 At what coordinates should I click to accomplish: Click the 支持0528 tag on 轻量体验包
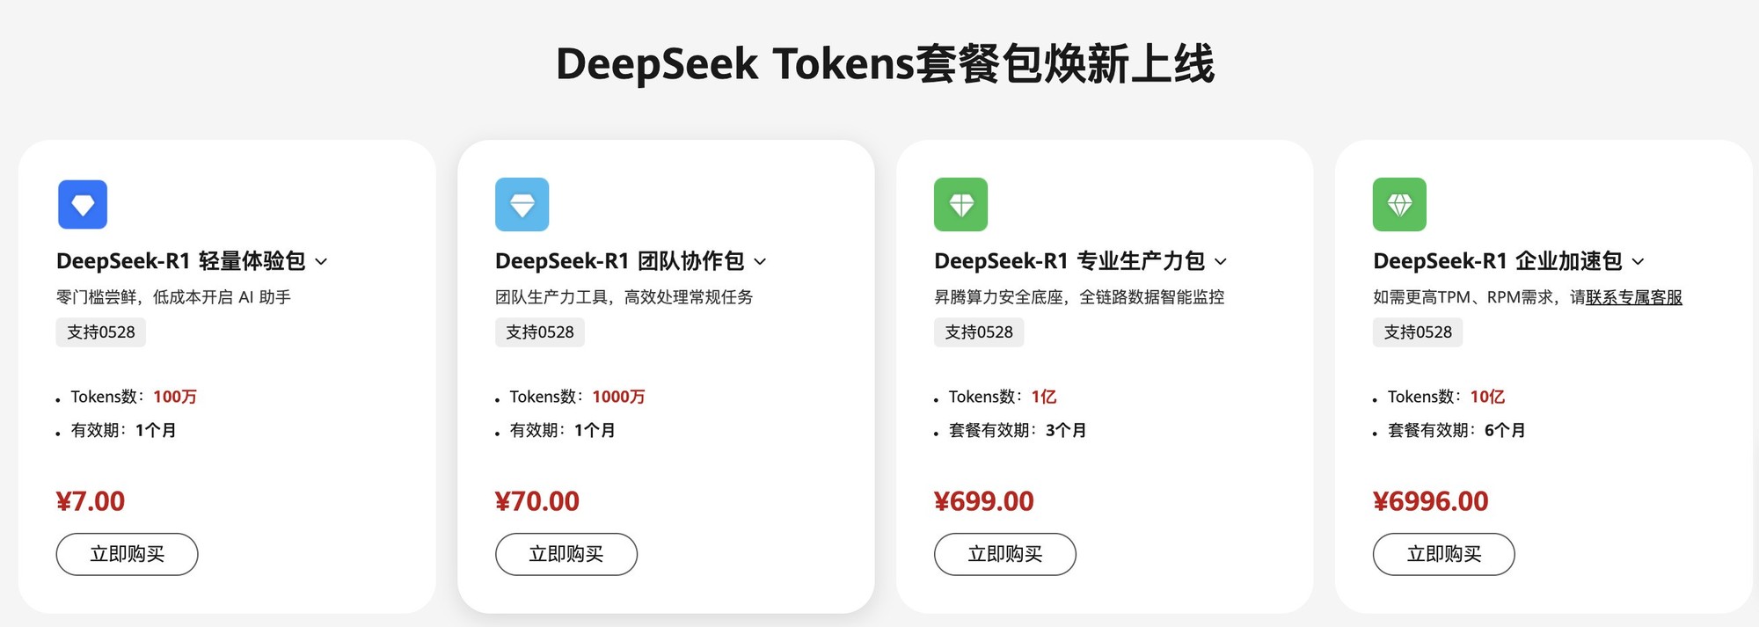pyautogui.click(x=101, y=332)
